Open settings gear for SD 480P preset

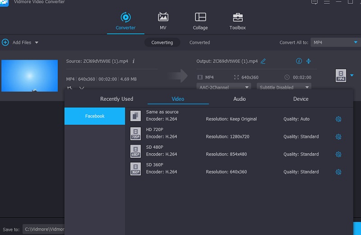(338, 155)
